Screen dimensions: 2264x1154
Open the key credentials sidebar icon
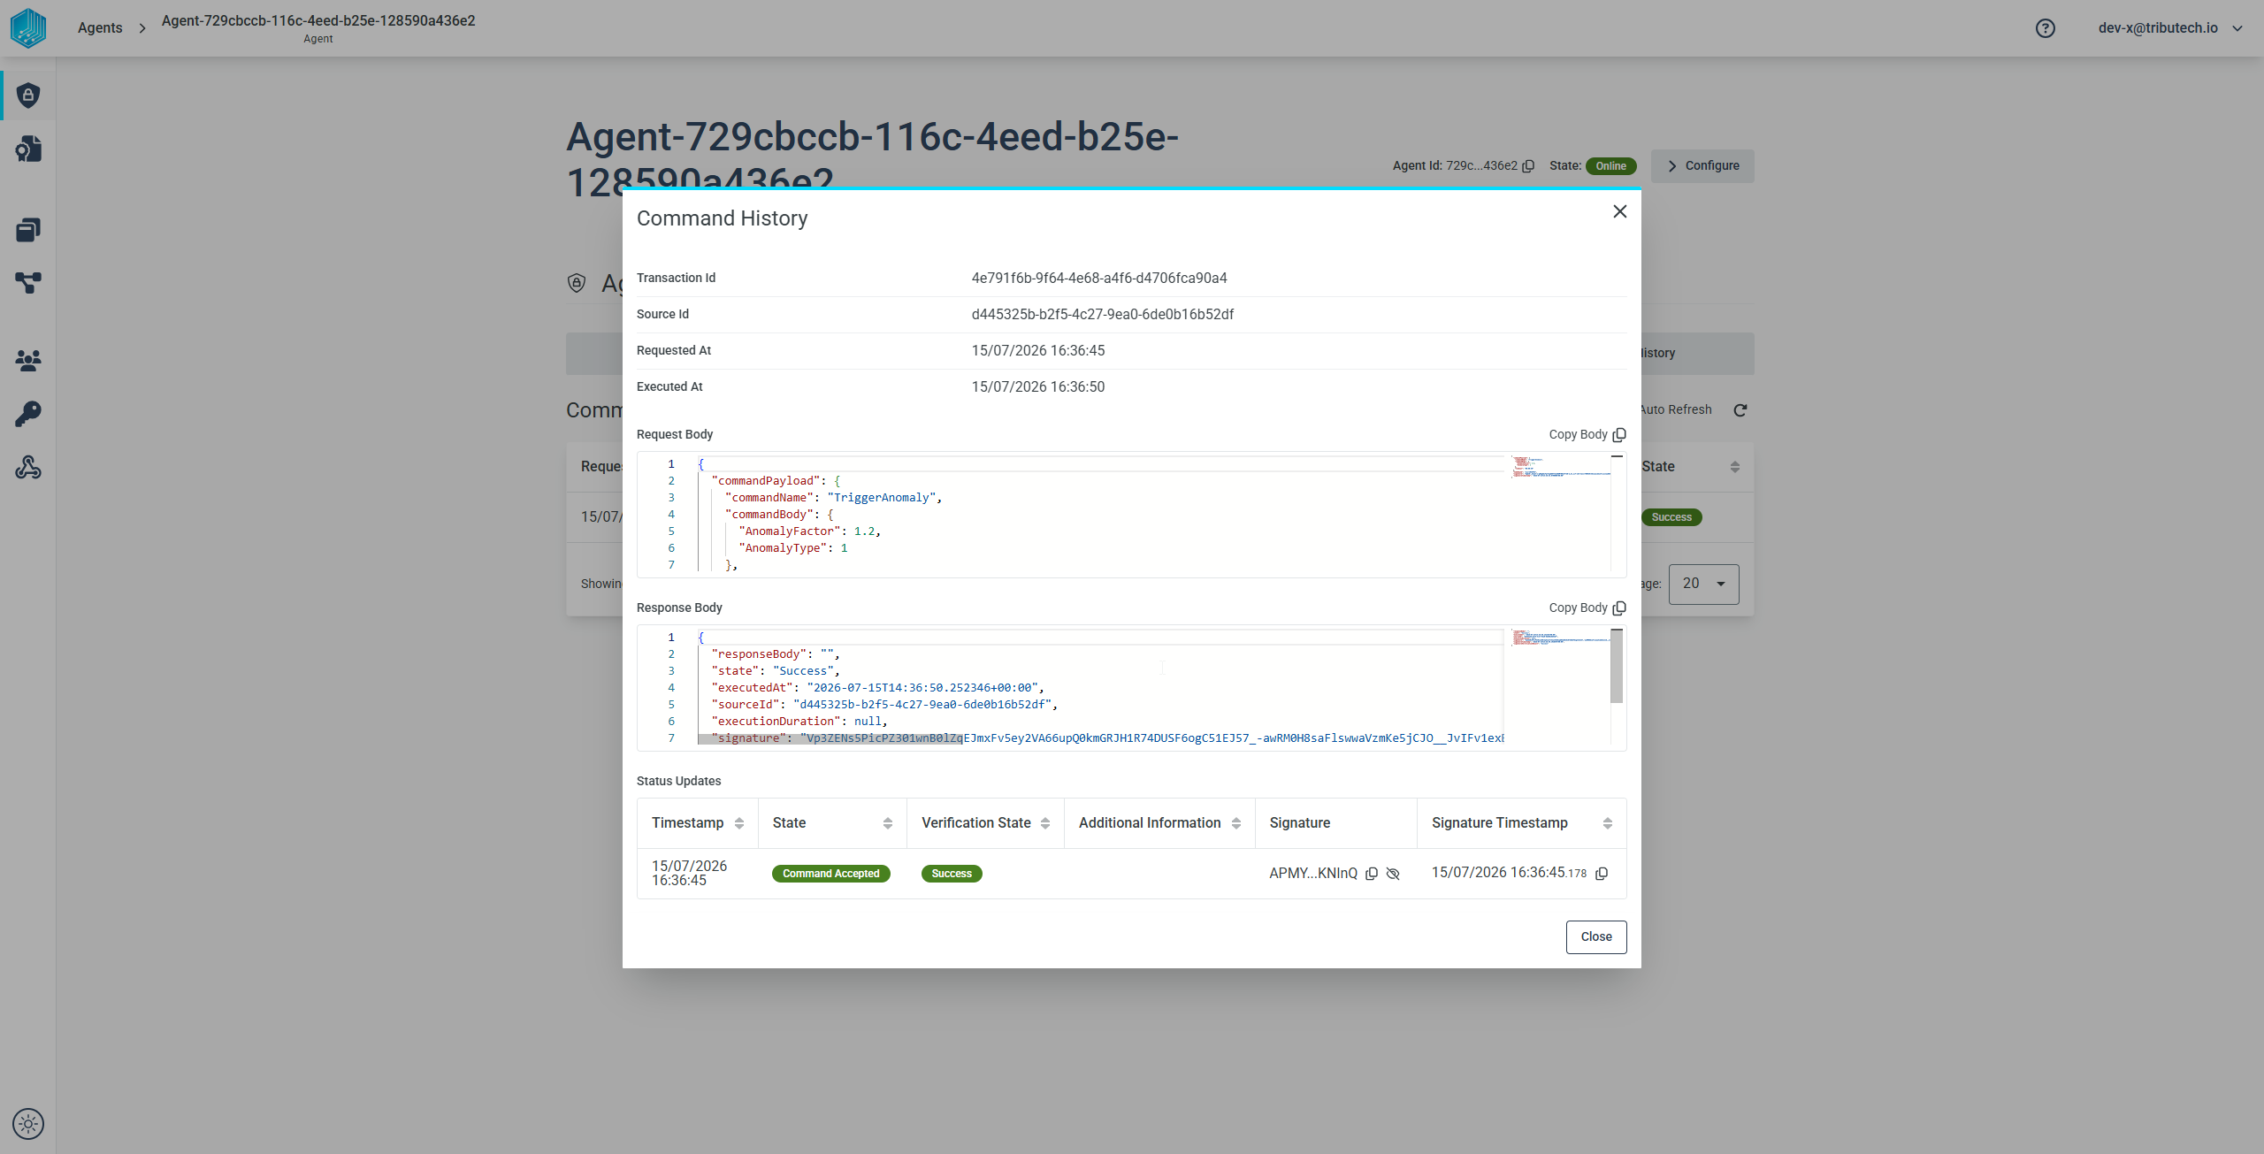coord(28,414)
